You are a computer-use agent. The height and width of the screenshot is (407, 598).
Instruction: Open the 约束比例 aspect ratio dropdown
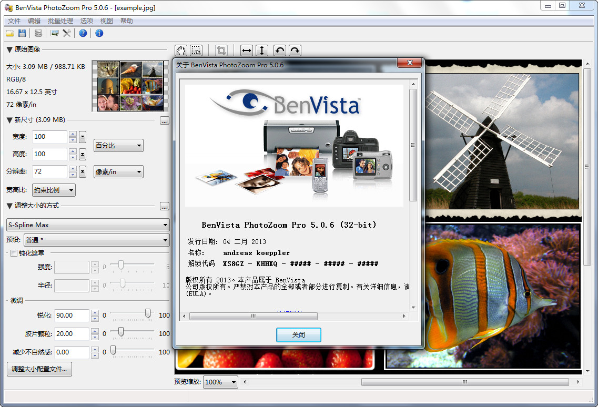54,190
